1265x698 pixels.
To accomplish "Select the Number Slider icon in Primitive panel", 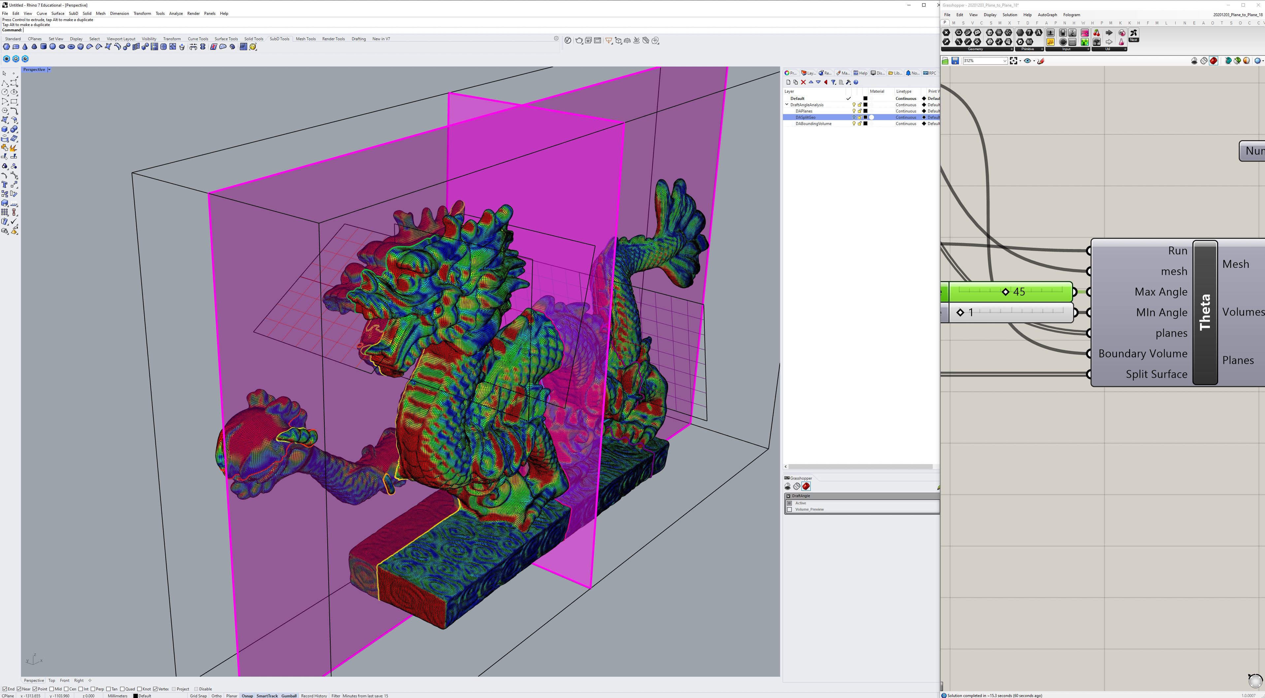I will [x=1030, y=42].
